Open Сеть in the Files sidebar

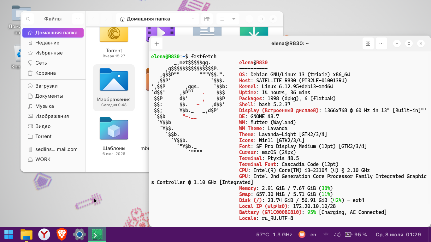[x=53, y=63]
